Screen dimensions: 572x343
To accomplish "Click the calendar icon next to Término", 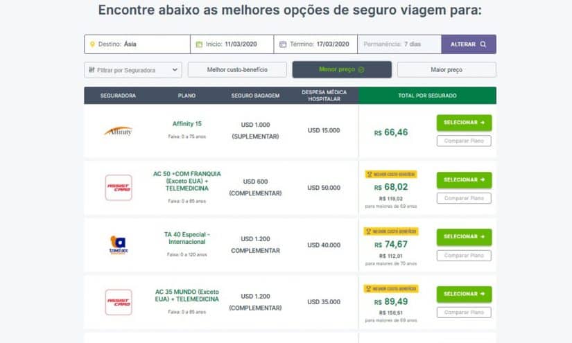I will pos(283,44).
